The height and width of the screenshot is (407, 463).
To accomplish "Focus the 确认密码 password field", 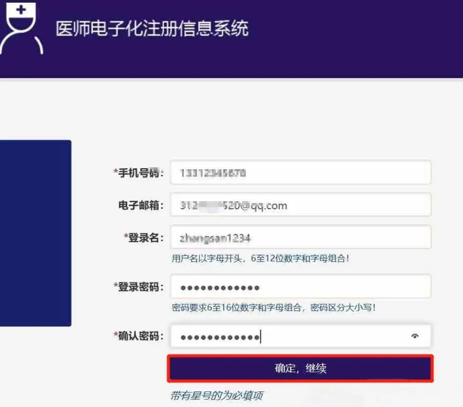I will 291,336.
